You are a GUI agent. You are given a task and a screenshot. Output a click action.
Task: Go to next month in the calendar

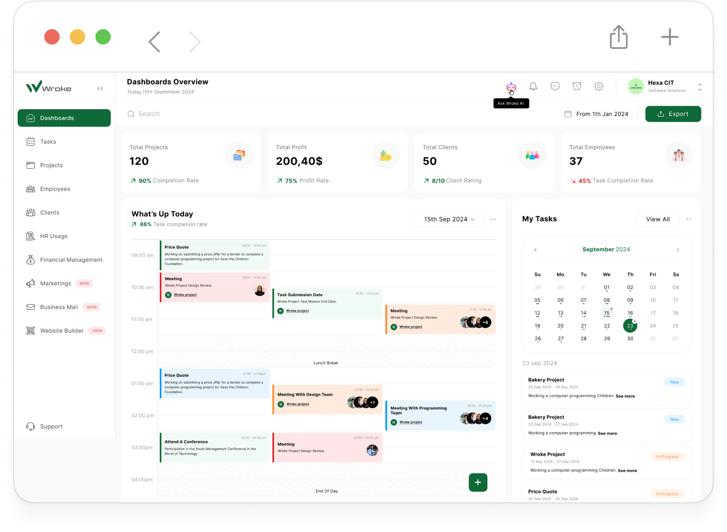(677, 249)
